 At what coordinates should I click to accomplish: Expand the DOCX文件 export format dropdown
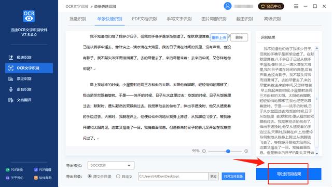point(110,165)
